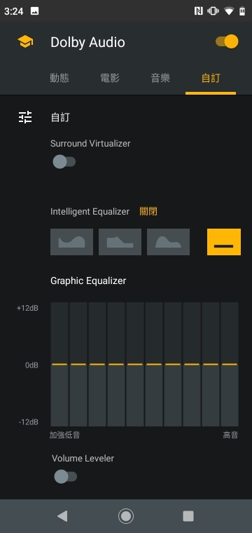Select the 自訂 tab
This screenshot has width=252, height=533.
pos(211,78)
